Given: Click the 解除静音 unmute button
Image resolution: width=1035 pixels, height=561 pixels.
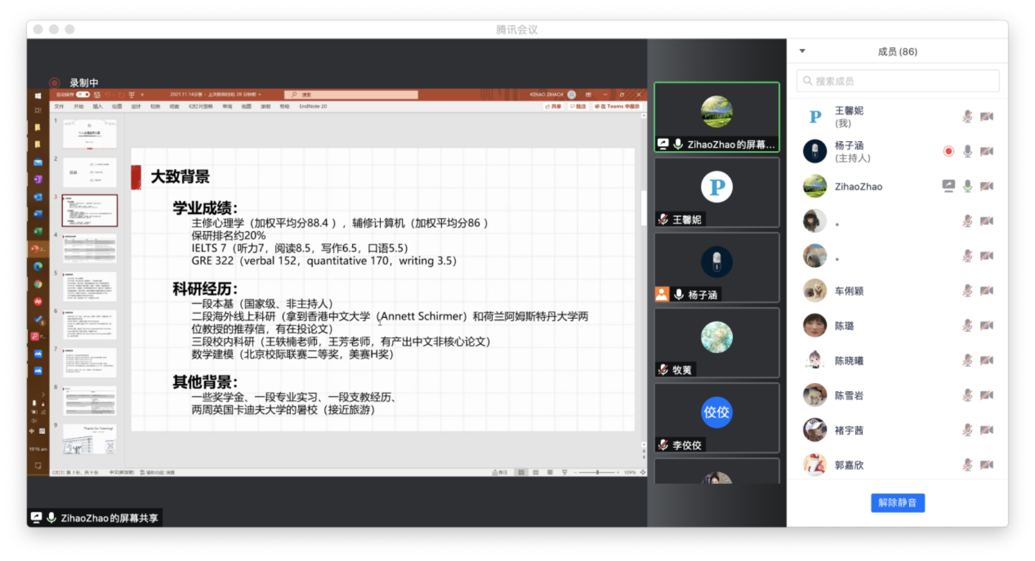Looking at the screenshot, I should coord(897,503).
